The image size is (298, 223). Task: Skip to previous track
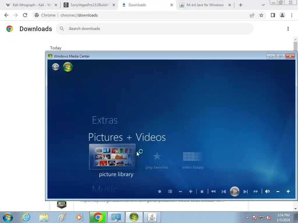[x=224, y=192]
